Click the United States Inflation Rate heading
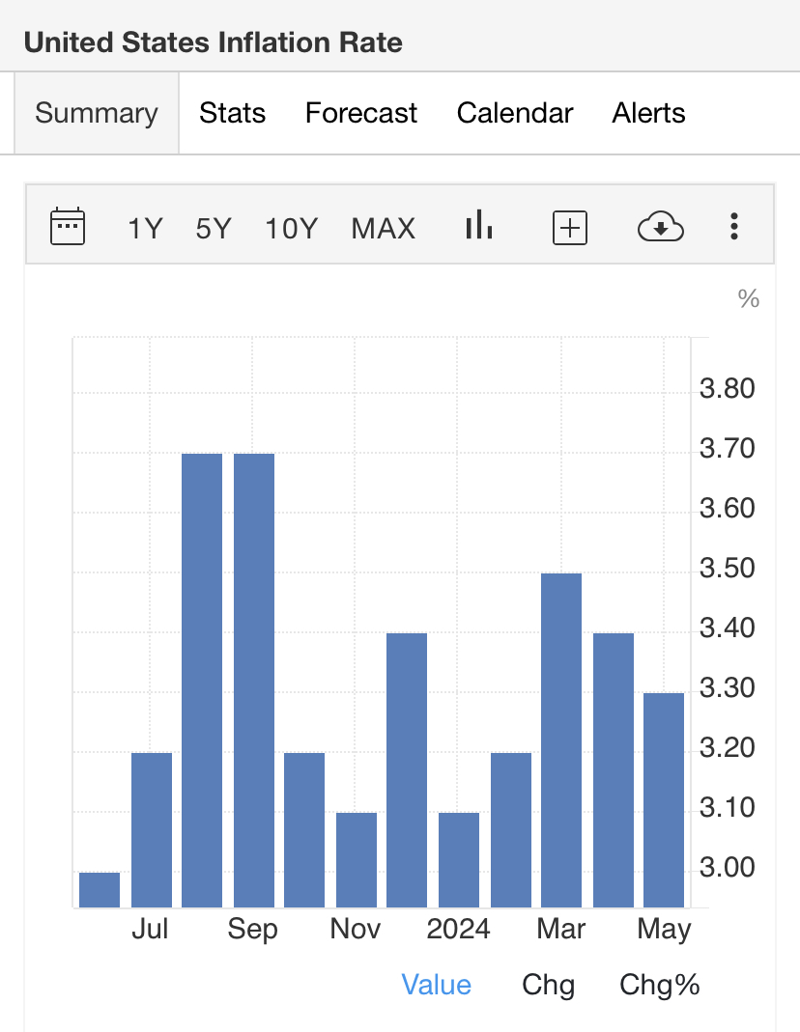 point(214,42)
